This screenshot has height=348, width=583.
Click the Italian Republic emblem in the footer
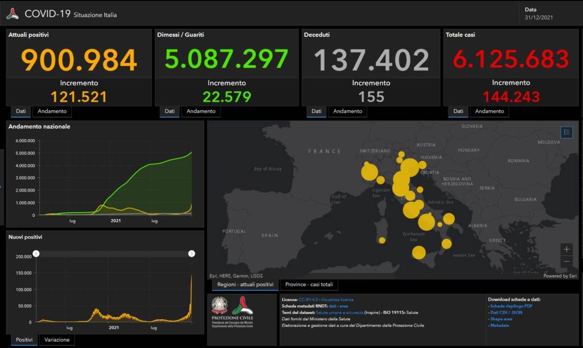click(219, 305)
